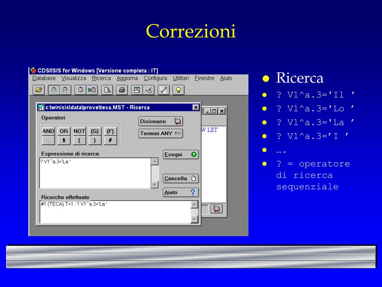Click the open parenthesis operator button
The width and height of the screenshot is (382, 287).
pos(79,141)
